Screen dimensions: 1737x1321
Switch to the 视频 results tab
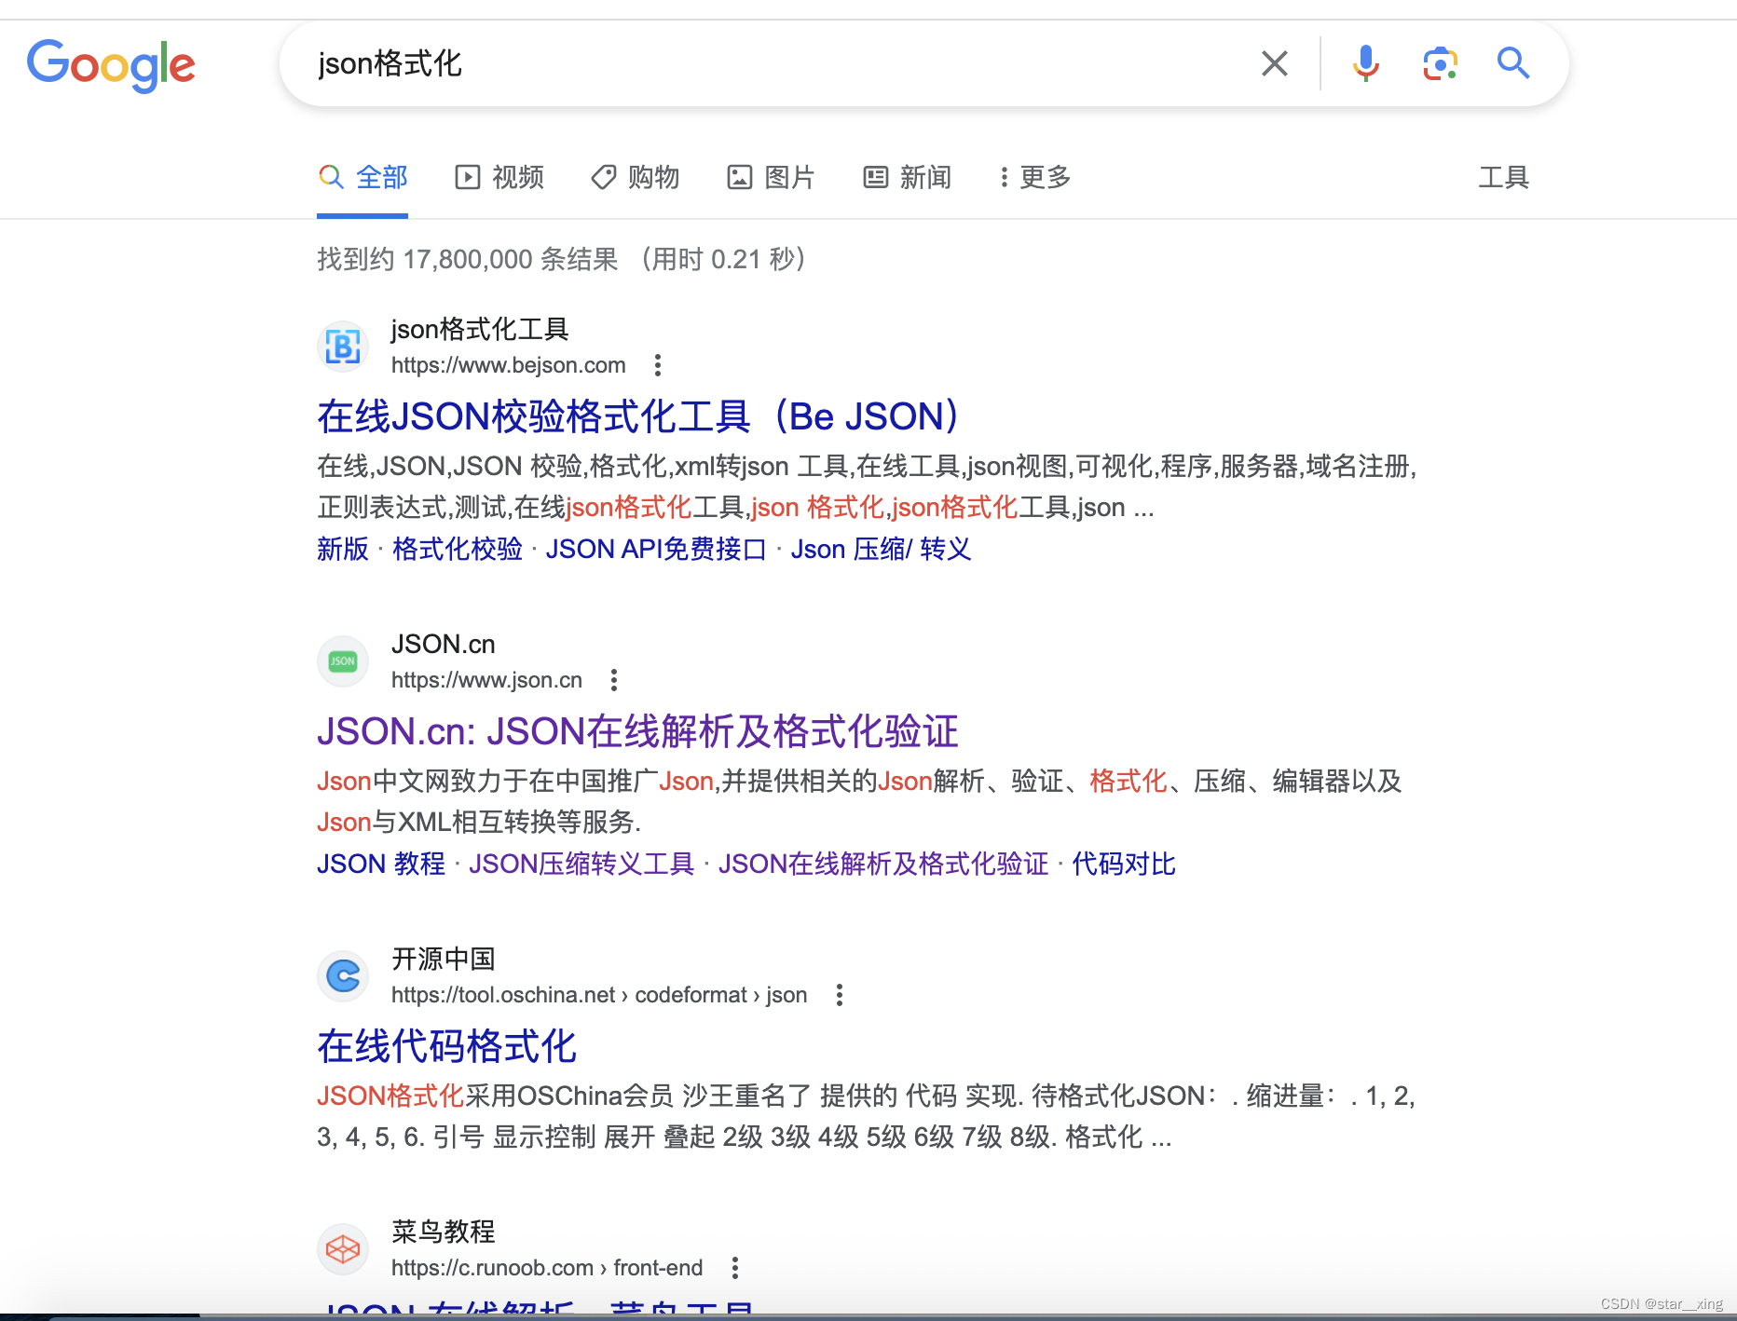[499, 177]
